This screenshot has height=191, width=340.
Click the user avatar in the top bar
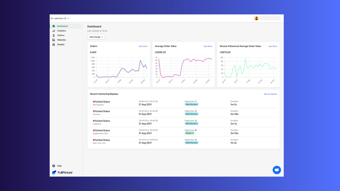(256, 18)
